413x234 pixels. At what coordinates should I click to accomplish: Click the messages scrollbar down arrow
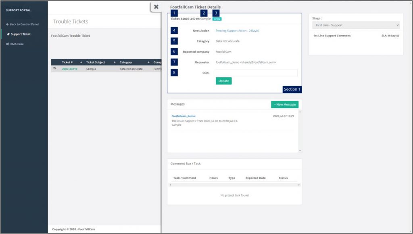click(x=300, y=151)
